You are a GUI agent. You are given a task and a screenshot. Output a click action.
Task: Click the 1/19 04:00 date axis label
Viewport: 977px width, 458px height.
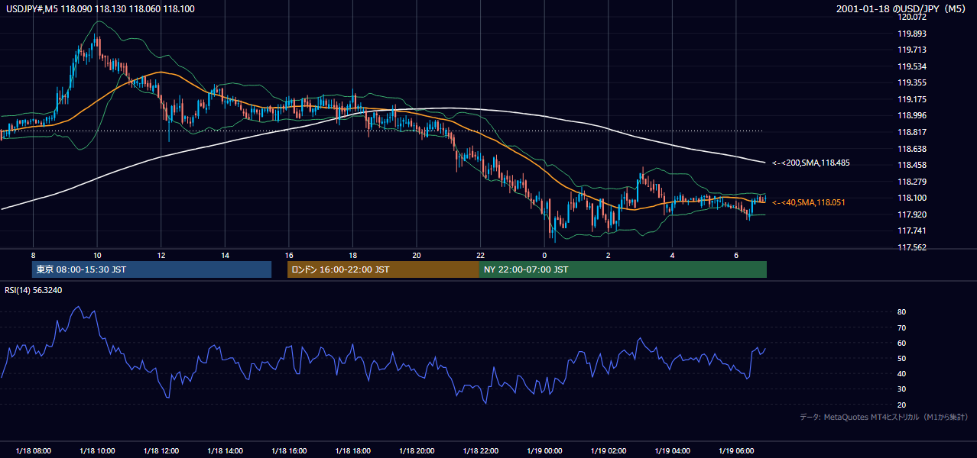click(672, 451)
